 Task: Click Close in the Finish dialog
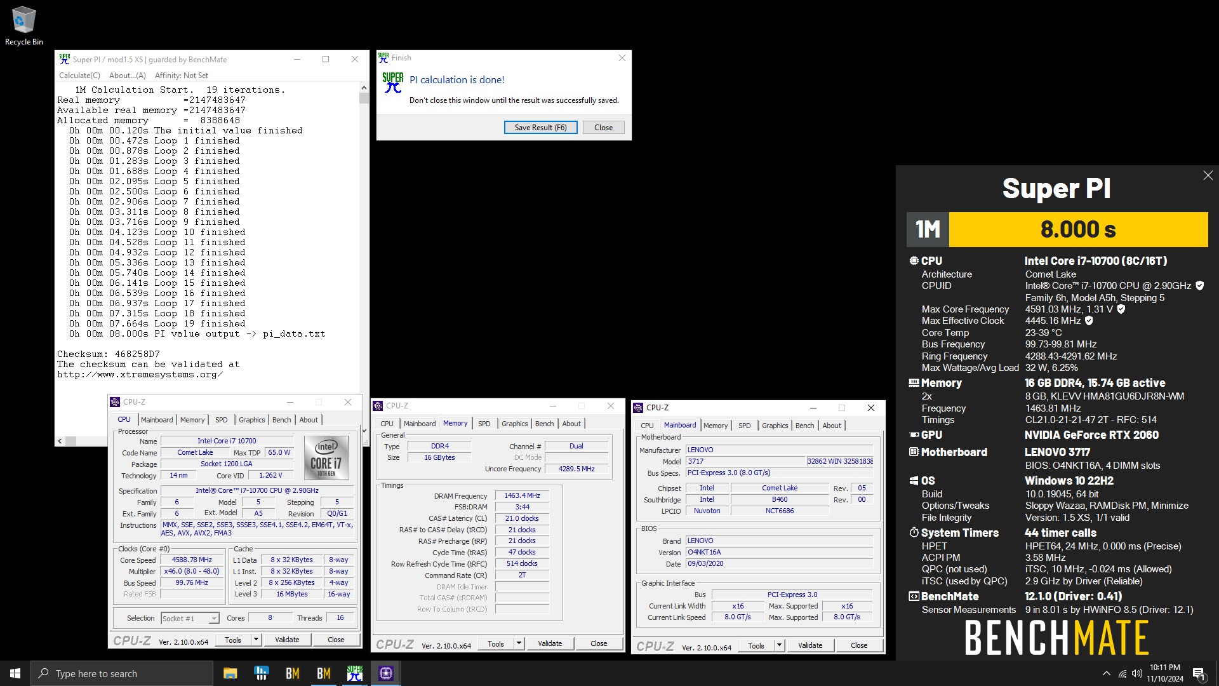click(603, 128)
